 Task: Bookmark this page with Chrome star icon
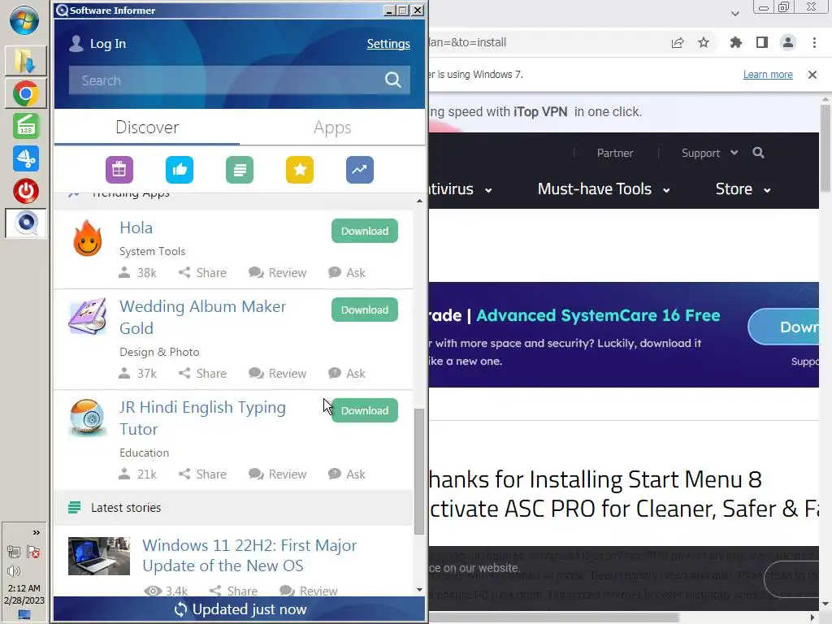704,42
